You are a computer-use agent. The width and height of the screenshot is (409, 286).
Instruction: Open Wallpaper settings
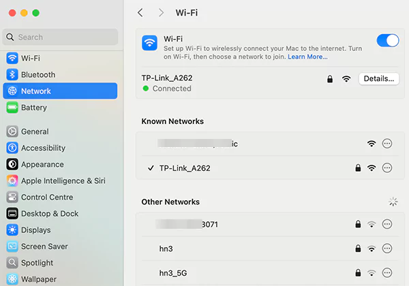pyautogui.click(x=60, y=279)
